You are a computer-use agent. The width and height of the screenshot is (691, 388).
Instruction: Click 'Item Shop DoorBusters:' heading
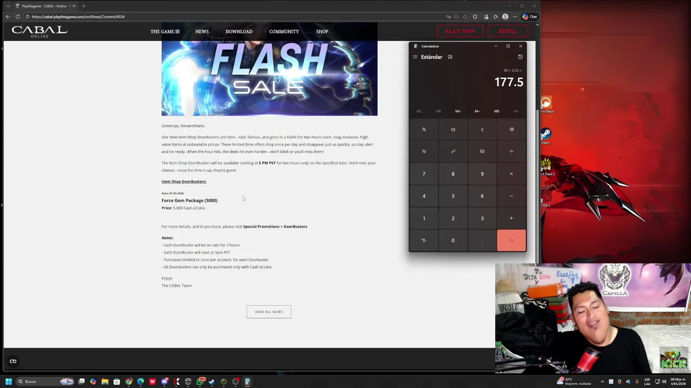click(184, 182)
